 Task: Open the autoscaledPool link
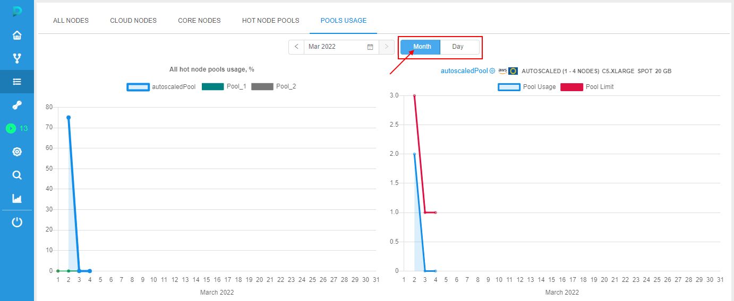pos(464,71)
